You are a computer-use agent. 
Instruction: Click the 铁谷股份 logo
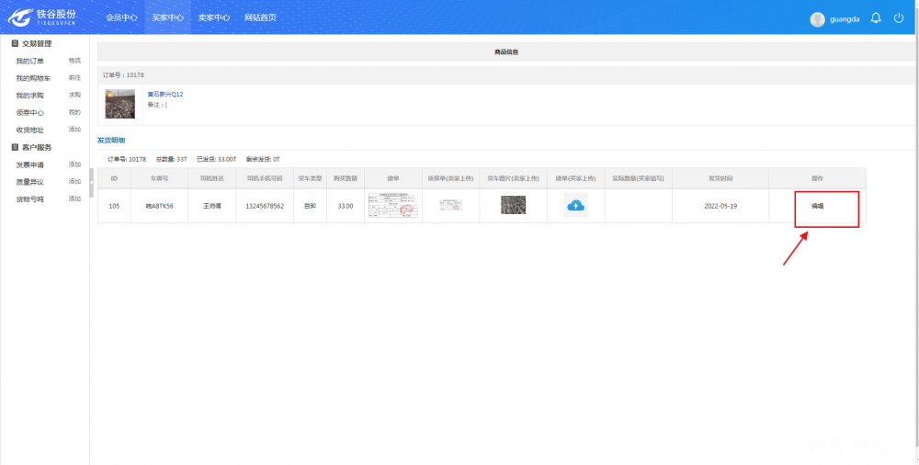pos(43,17)
